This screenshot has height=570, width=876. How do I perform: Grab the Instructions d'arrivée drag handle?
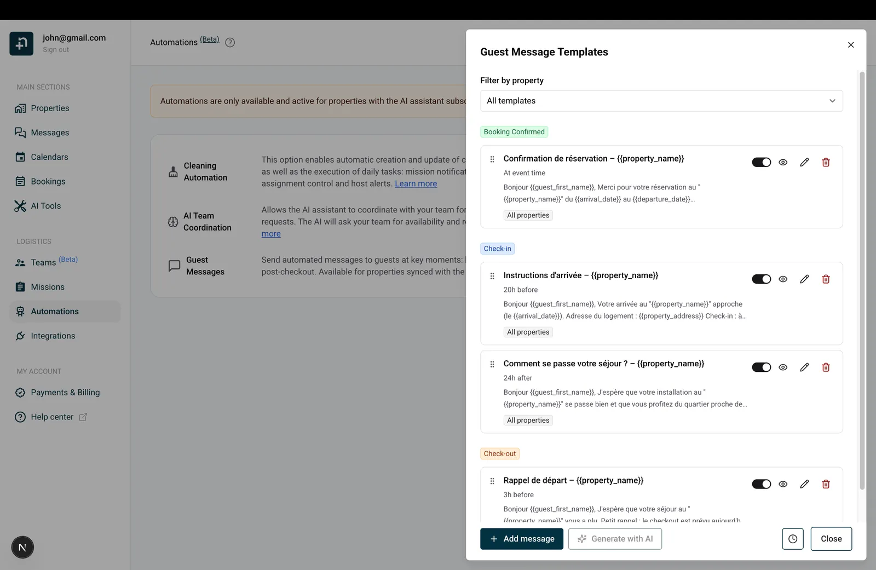tap(492, 276)
